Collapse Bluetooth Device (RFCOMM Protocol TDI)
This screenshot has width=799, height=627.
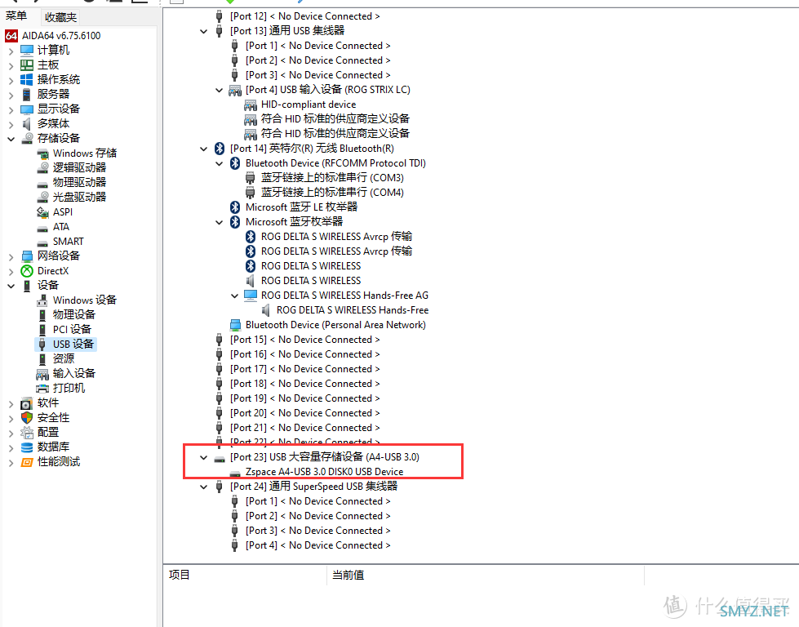pyautogui.click(x=219, y=163)
